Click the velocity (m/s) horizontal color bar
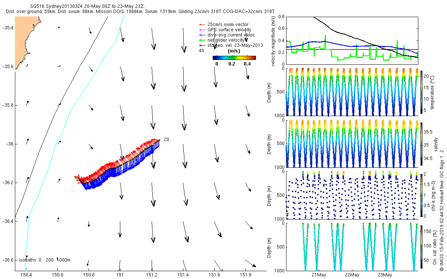The image size is (447, 279). pyautogui.click(x=234, y=58)
